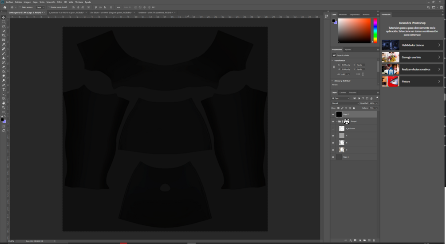446x244 pixels.
Task: Select the Paint Bucket tool
Action: pos(4,71)
